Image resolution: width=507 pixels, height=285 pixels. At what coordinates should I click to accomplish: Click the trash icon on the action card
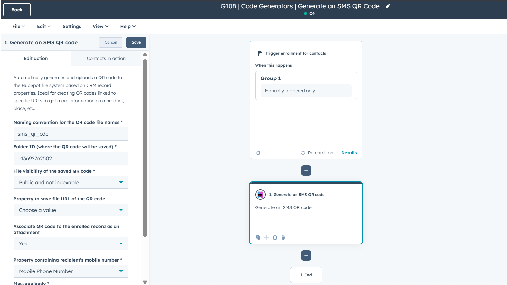pos(283,237)
